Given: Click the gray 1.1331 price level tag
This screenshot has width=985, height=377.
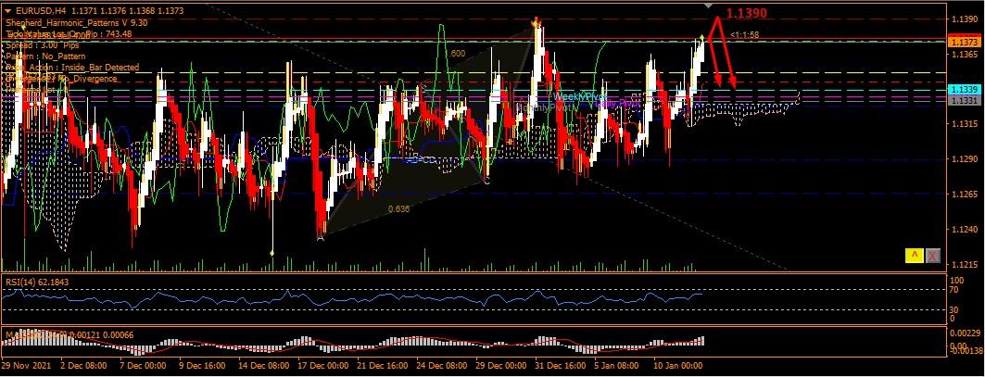Looking at the screenshot, I should [x=964, y=100].
